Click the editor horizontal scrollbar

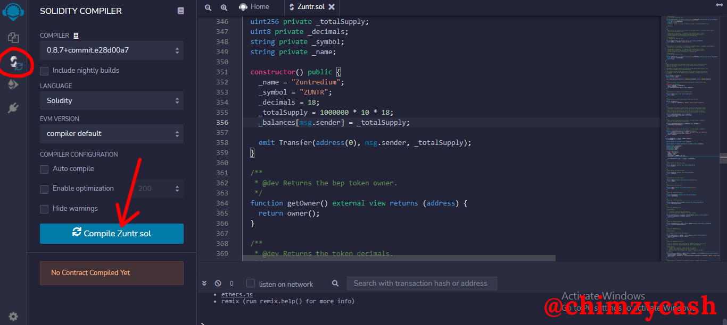click(399, 258)
